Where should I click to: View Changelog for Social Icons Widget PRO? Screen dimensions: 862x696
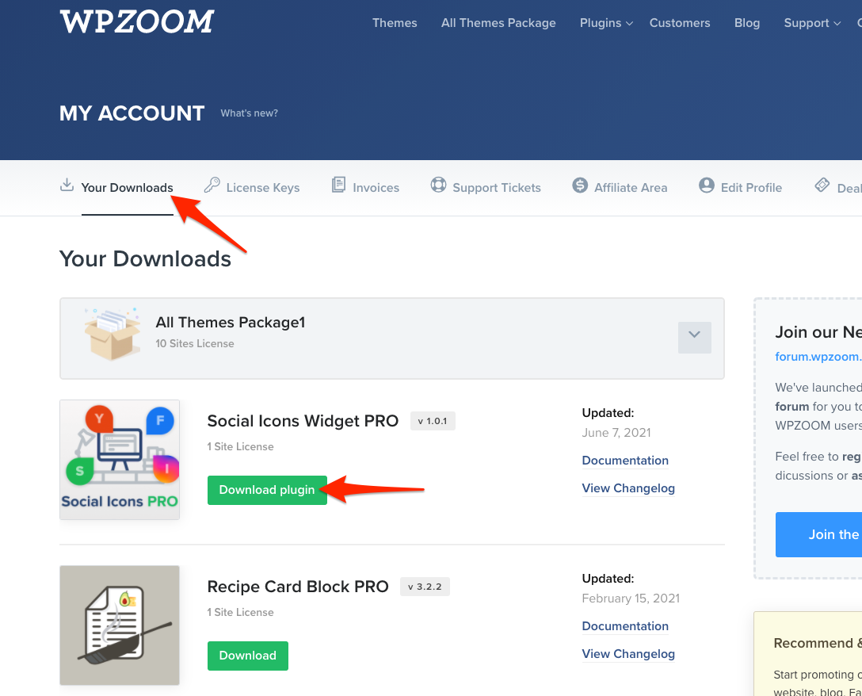click(627, 488)
